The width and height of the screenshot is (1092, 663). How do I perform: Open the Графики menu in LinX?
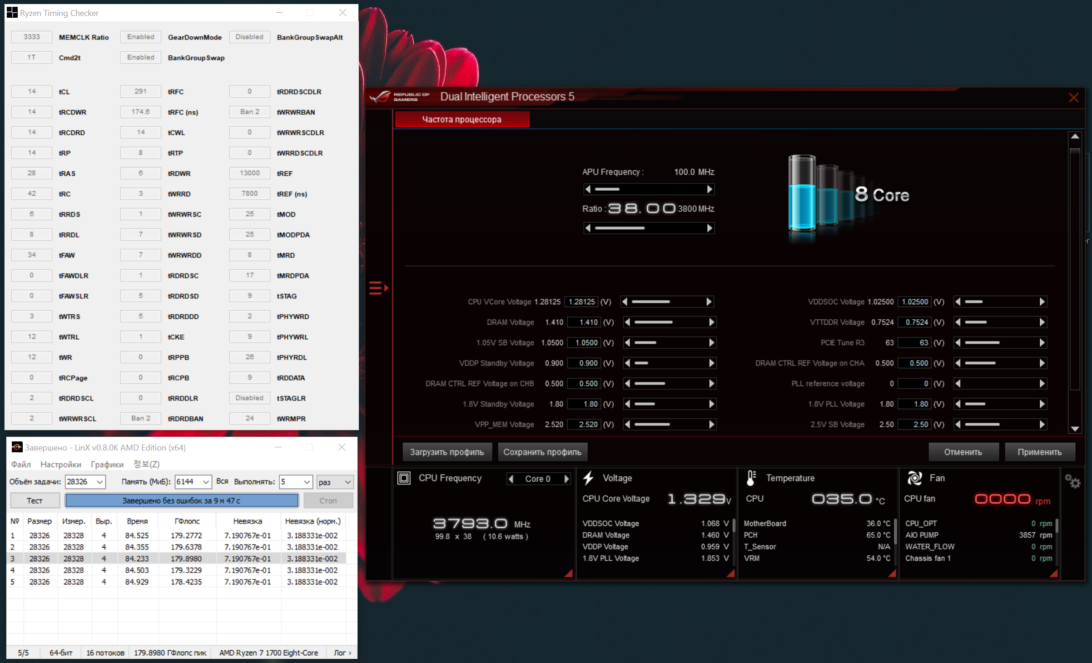coord(107,464)
